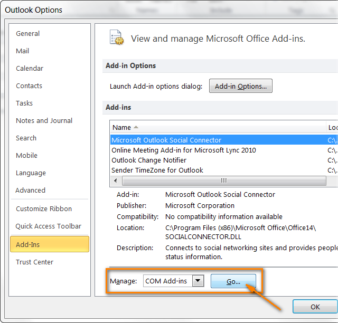Image resolution: width=338 pixels, height=323 pixels.
Task: Open the Contacts options page
Action: click(x=29, y=86)
